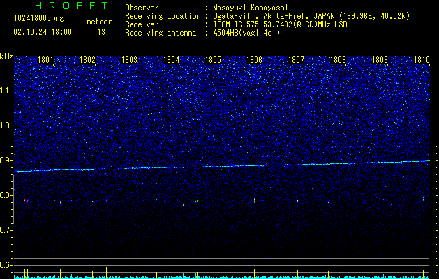Select antenna value A504HB(yagi 4el)
Screen dimensions: 439x279
pos(246,33)
